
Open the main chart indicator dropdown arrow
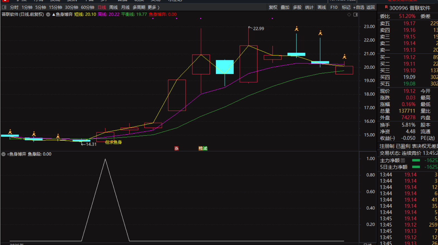(x=48, y=14)
